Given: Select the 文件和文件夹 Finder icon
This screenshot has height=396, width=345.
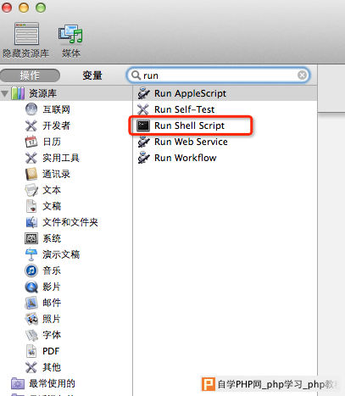Looking at the screenshot, I should 31,222.
